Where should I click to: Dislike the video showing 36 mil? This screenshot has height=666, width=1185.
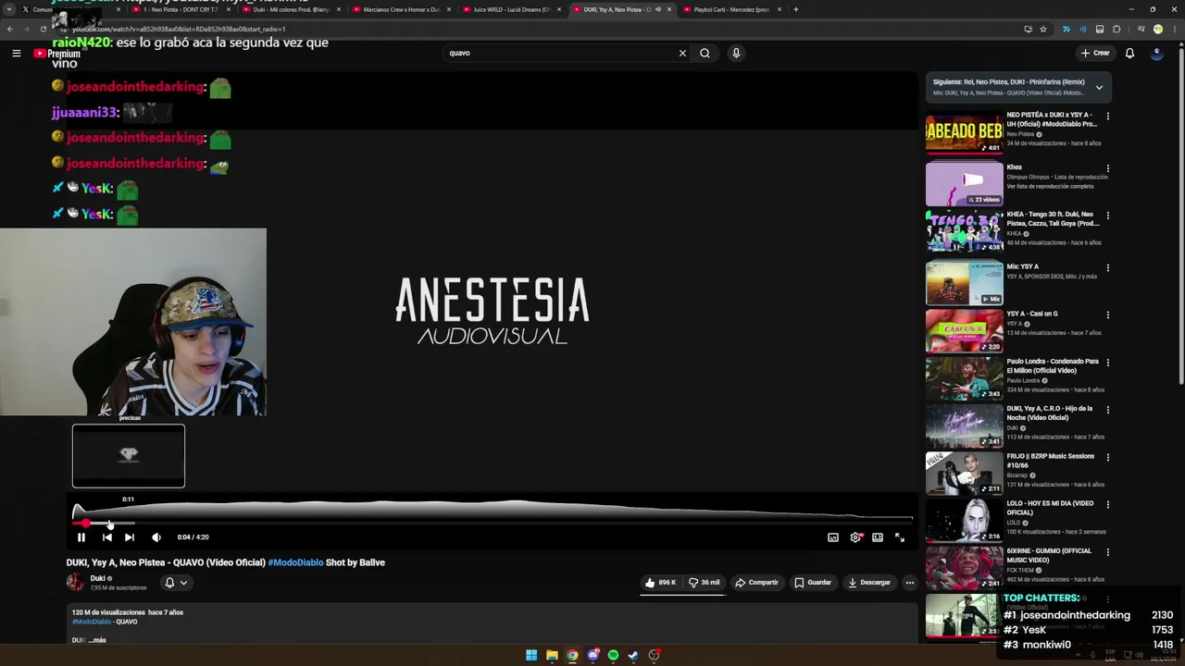[x=704, y=583]
